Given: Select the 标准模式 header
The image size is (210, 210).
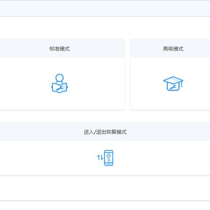Looking at the screenshot, I should pos(60,48).
